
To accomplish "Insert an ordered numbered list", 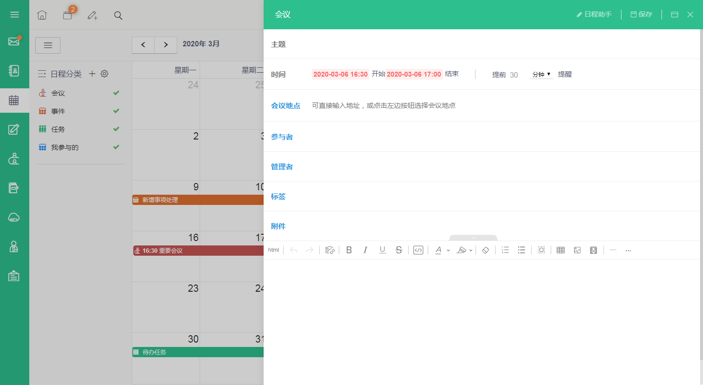I will click(x=505, y=250).
